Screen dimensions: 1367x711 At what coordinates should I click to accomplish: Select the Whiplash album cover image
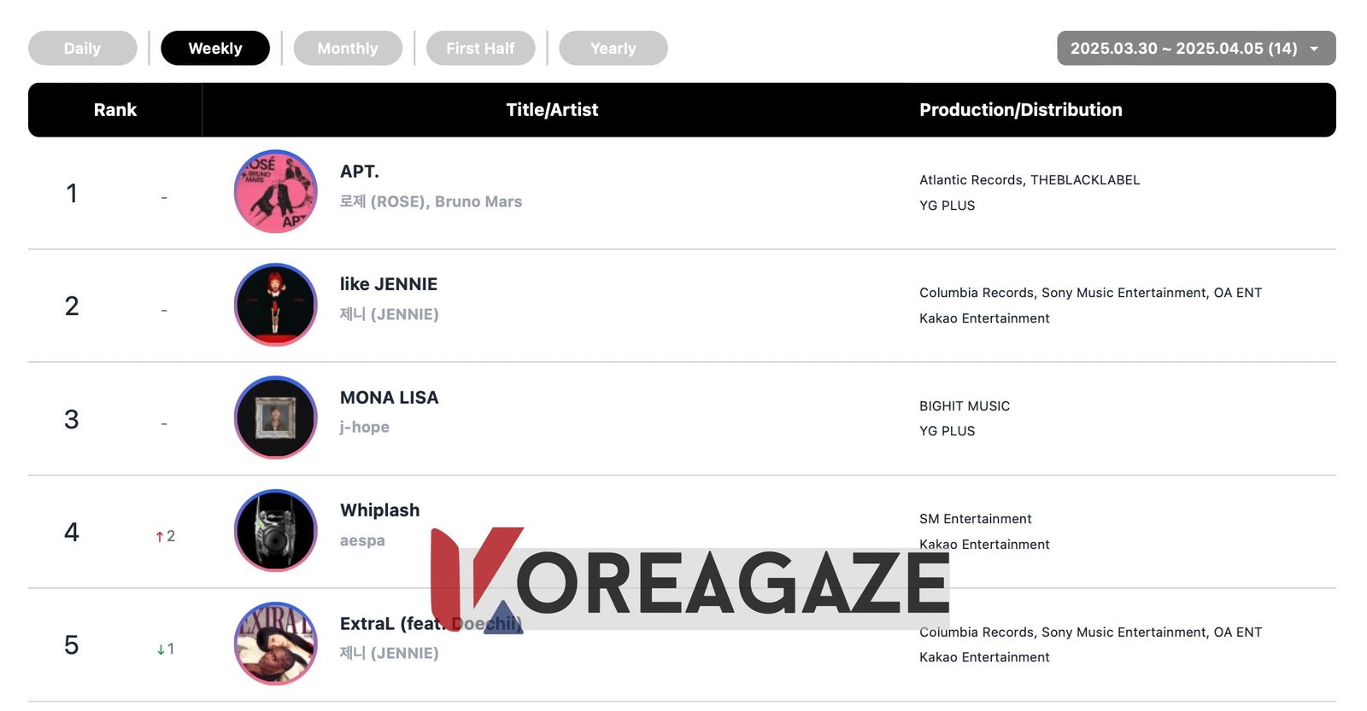[275, 530]
